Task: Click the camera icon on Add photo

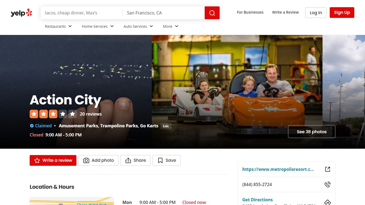Action: coord(86,160)
